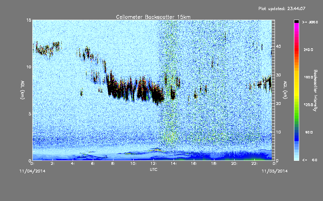Screen dimensions: 323x201
Task: Click the "14:" hour tick label
Action: pyautogui.click(x=174, y=164)
